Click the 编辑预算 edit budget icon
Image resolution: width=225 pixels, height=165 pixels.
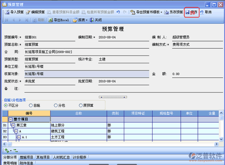(x=28, y=12)
